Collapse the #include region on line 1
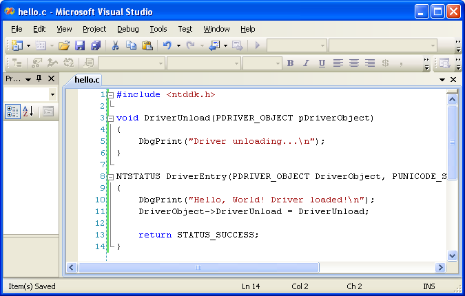Viewport: 465px width, 296px height. (x=110, y=95)
